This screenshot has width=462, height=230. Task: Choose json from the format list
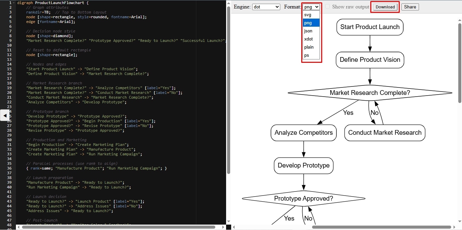point(311,31)
